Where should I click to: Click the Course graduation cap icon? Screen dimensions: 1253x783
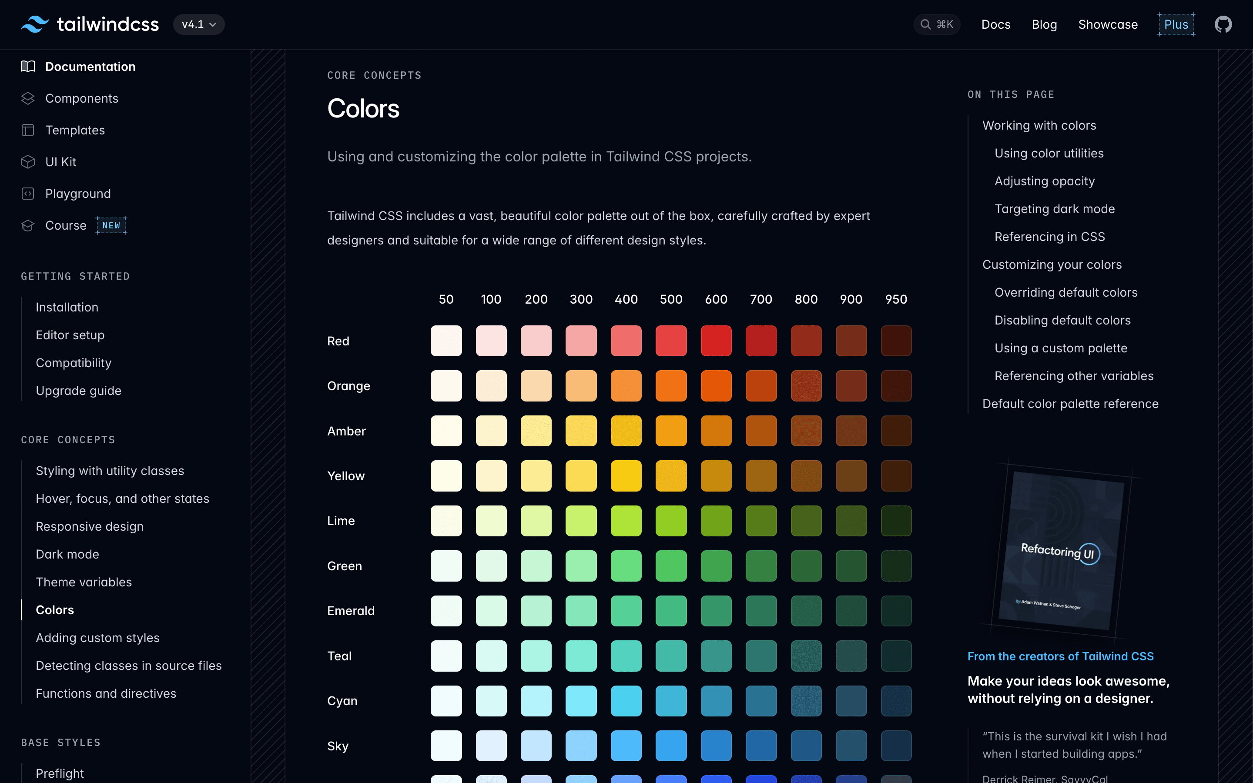coord(28,225)
